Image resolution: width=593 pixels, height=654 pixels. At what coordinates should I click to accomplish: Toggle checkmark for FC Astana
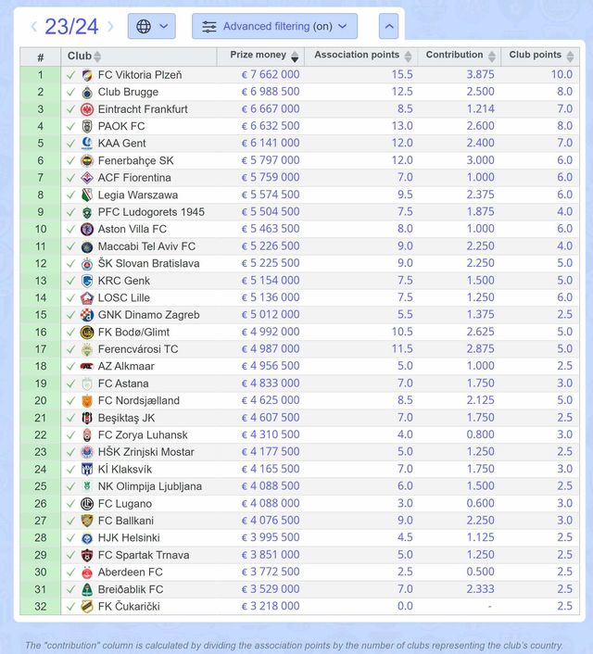[x=71, y=384]
